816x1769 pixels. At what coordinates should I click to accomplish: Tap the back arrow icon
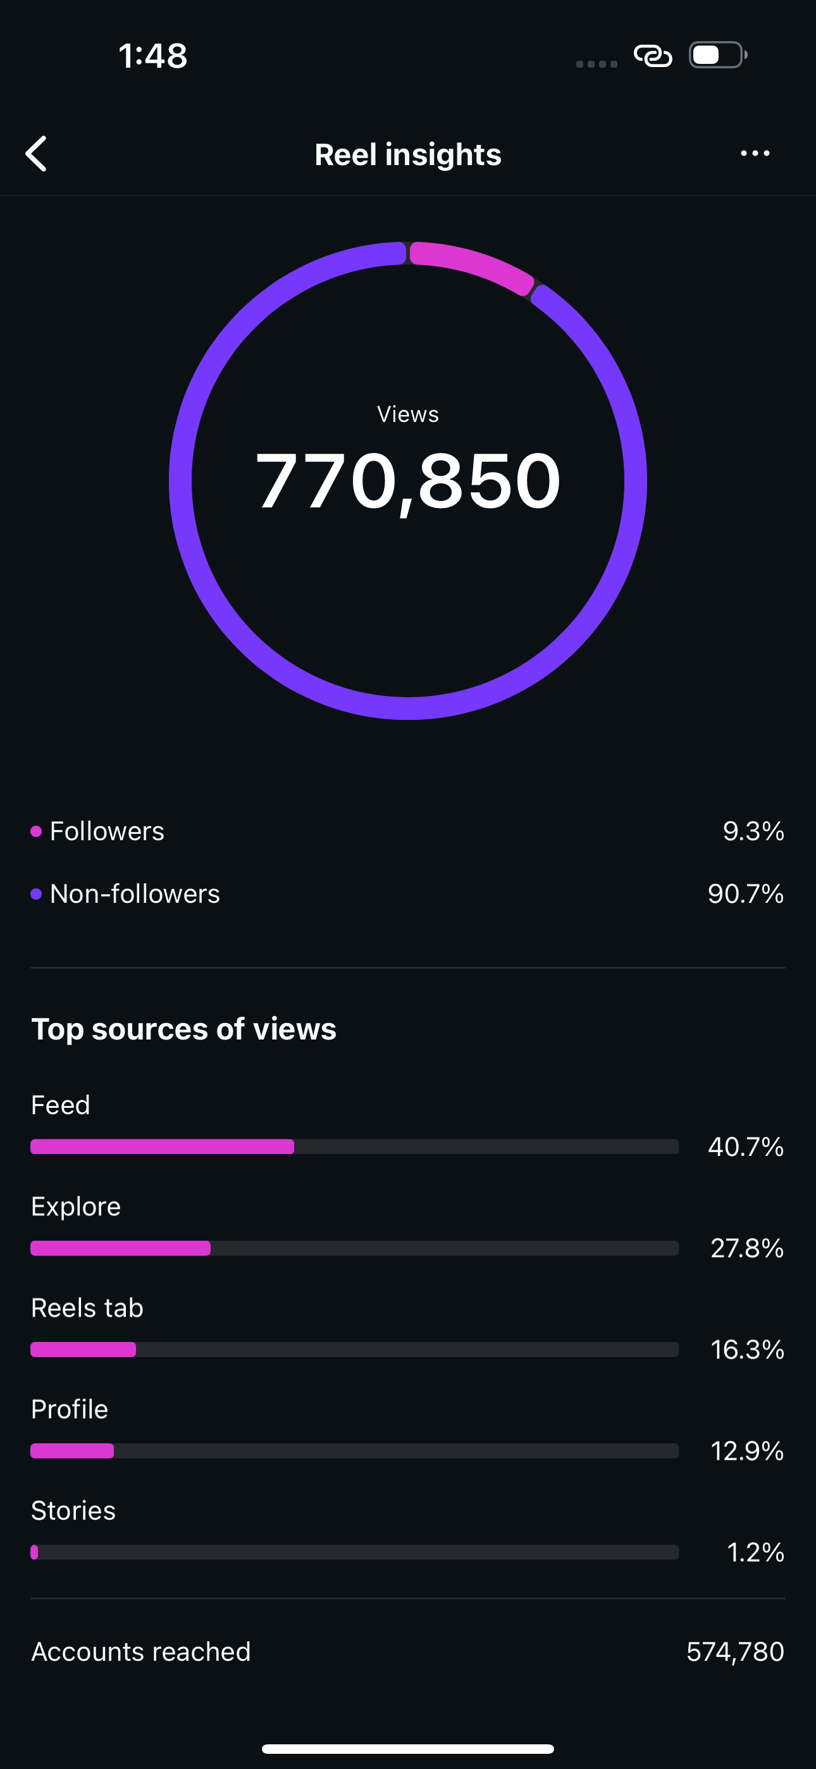[x=35, y=153]
